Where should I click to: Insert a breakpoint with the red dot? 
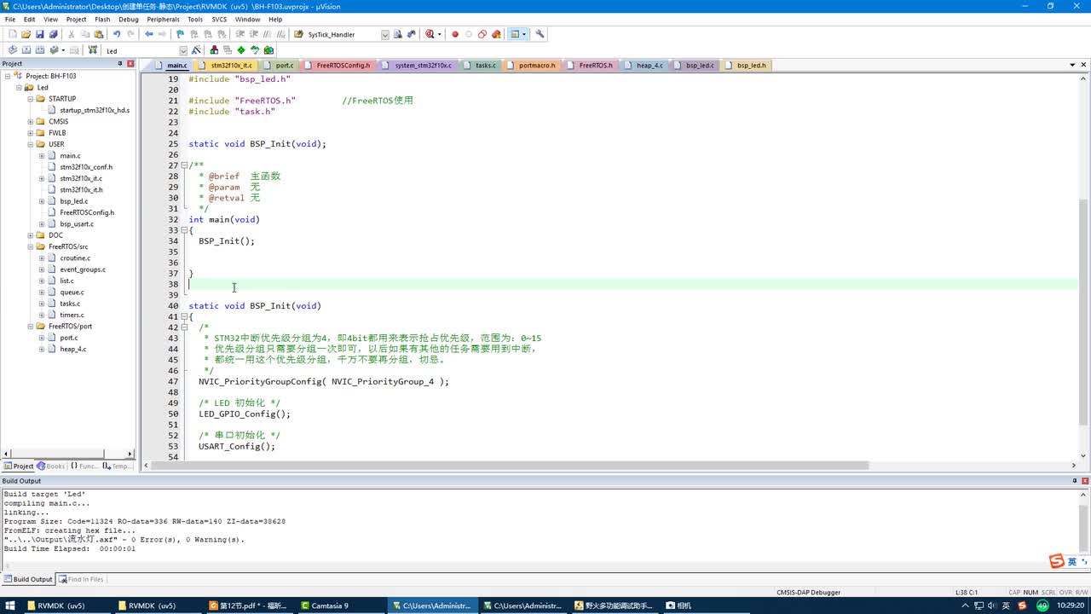pos(455,34)
